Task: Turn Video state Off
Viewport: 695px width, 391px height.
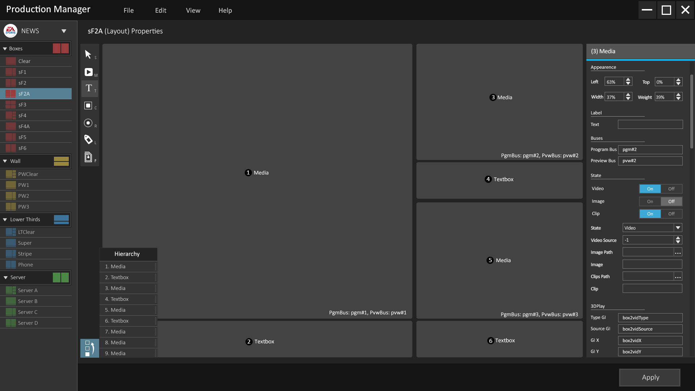Action: click(671, 189)
